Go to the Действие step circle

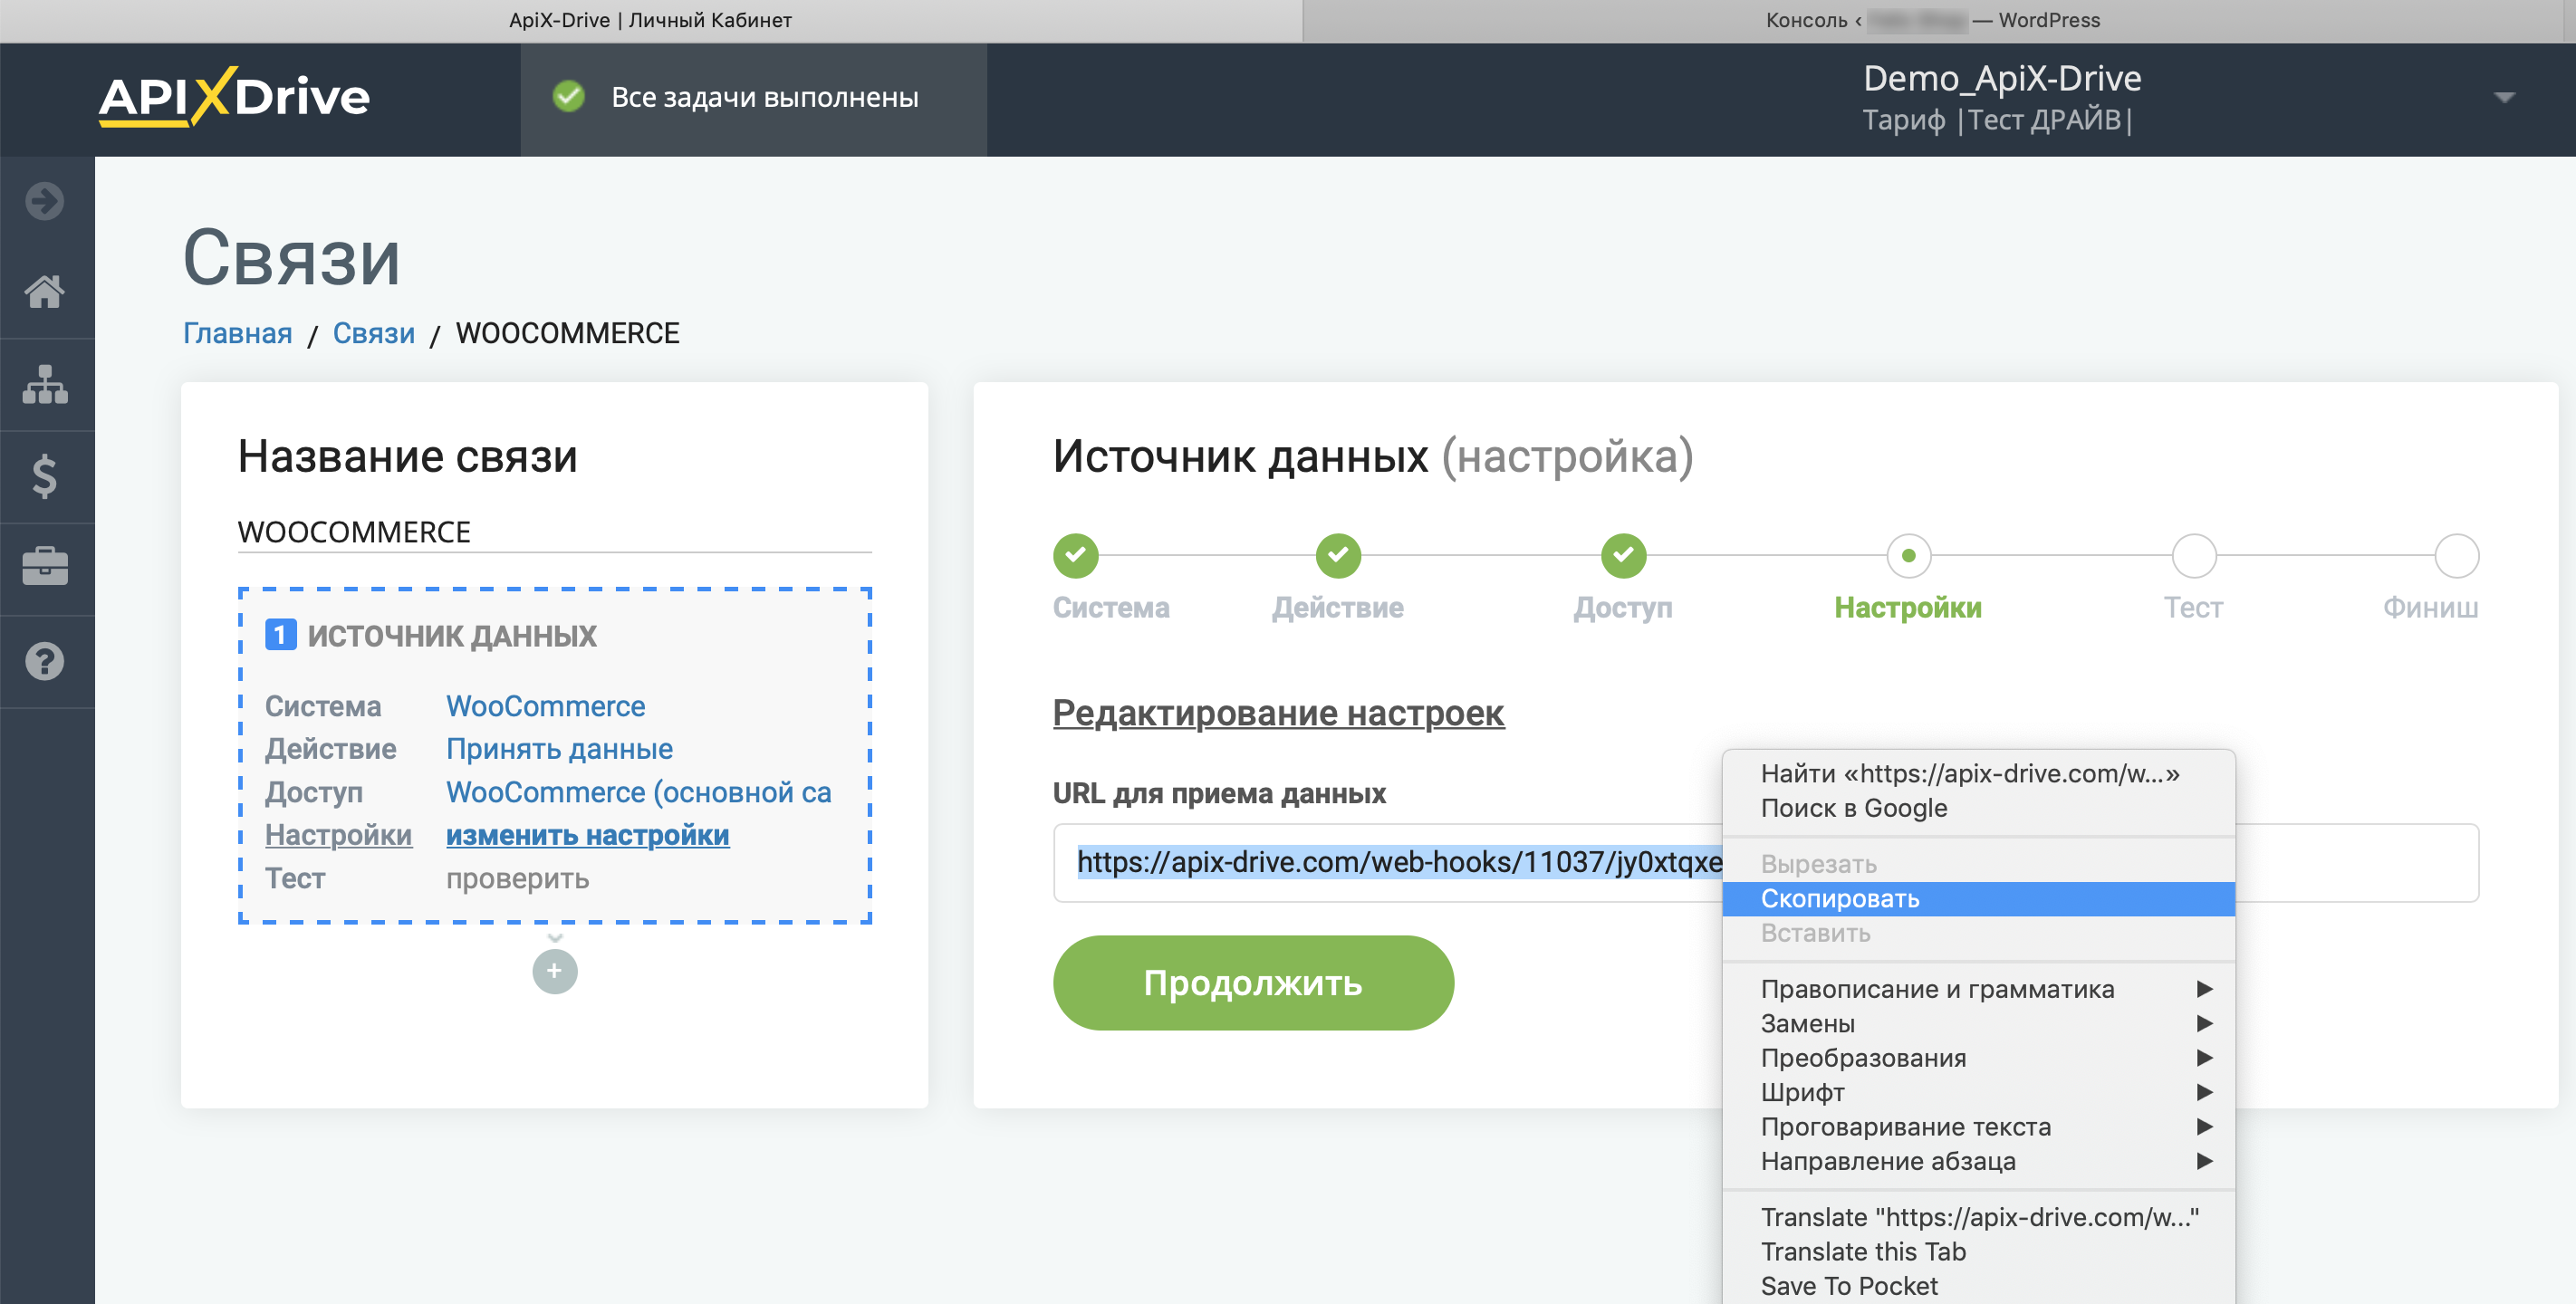(1338, 555)
